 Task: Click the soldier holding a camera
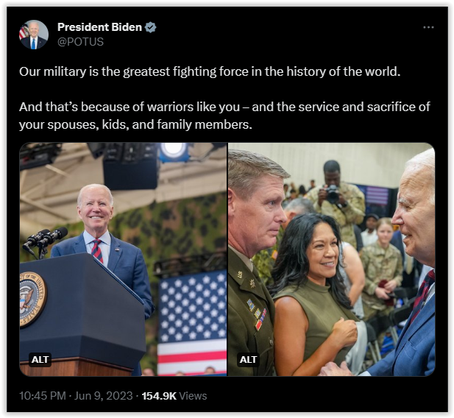tap(335, 202)
